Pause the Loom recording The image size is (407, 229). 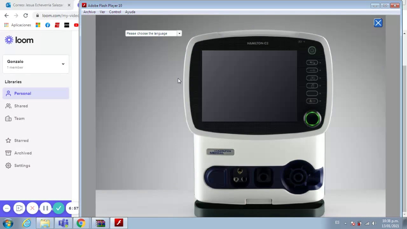point(45,208)
